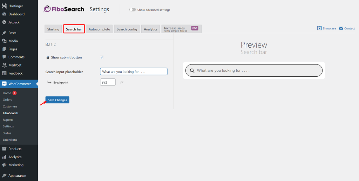
Task: Click the Showcase video icon
Action: point(319,28)
